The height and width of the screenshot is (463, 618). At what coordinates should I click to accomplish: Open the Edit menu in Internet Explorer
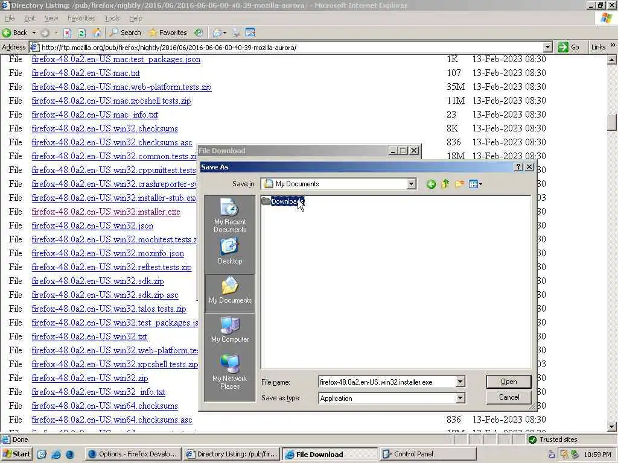pos(30,18)
